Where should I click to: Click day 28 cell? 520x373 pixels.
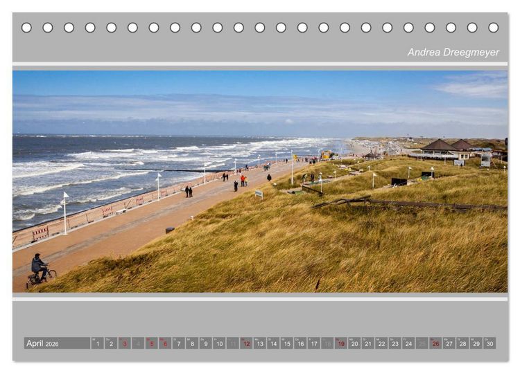coord(463,343)
